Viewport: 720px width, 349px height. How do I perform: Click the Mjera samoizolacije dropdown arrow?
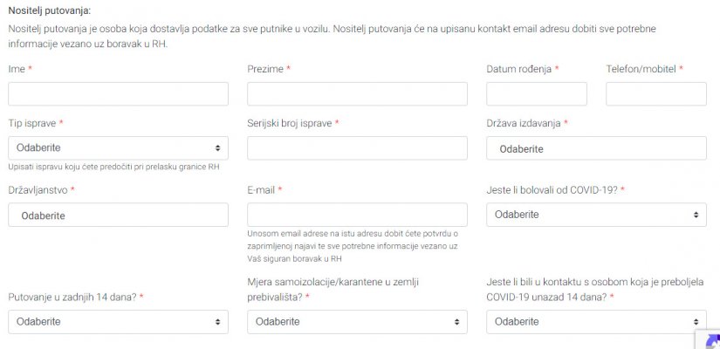(x=456, y=322)
